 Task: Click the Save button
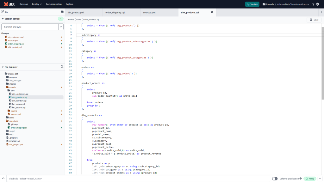[x=314, y=20]
